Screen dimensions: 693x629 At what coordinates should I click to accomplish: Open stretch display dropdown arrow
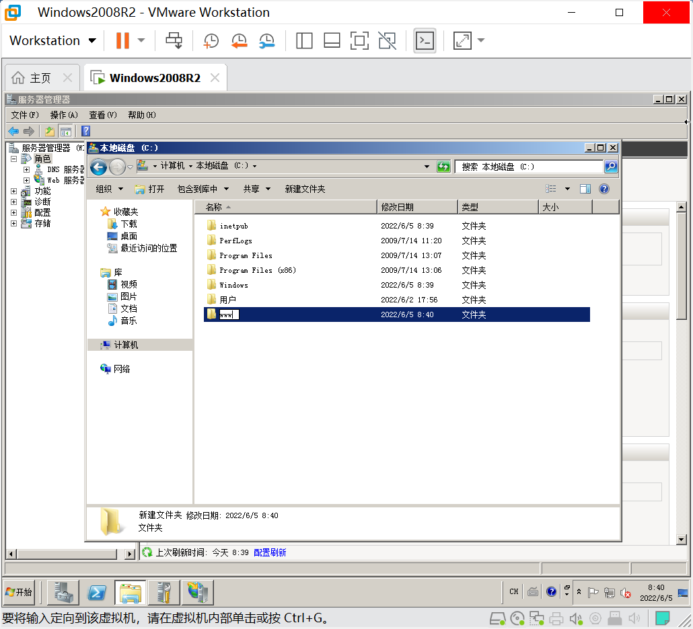tap(481, 40)
